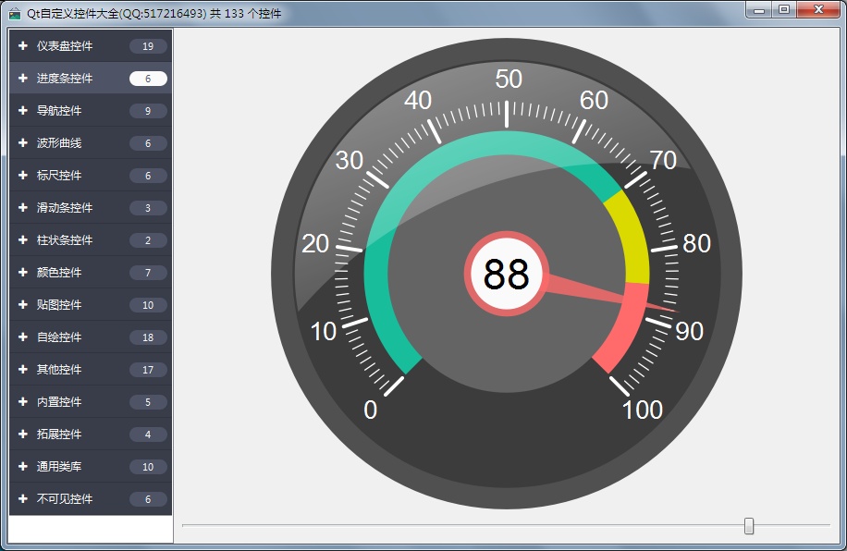
Task: Click the 通用类库 label
Action: click(x=59, y=467)
